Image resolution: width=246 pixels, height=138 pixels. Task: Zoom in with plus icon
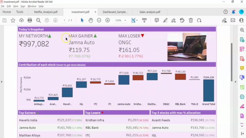(108, 20)
